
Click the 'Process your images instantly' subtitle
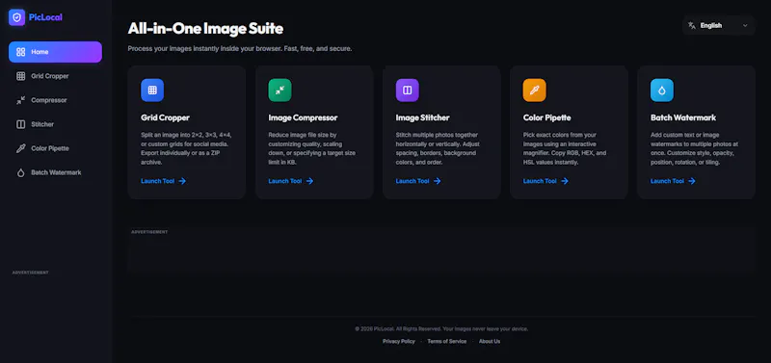pos(240,49)
